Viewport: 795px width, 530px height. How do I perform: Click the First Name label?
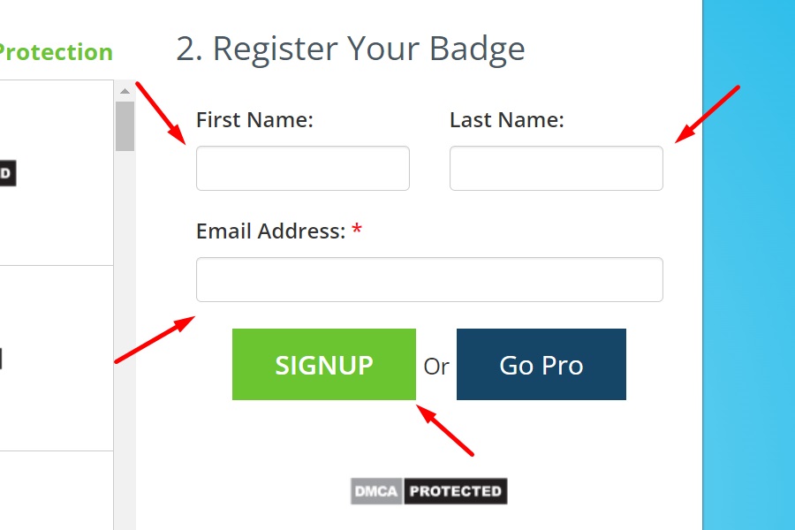pyautogui.click(x=254, y=120)
